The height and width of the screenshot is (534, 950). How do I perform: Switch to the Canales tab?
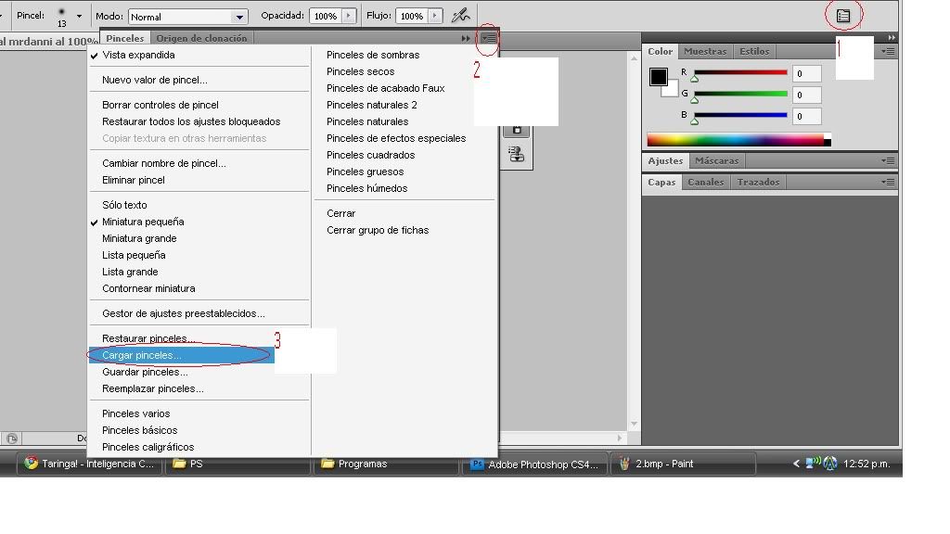tap(706, 183)
